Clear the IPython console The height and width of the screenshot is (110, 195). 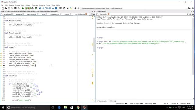click(190, 14)
